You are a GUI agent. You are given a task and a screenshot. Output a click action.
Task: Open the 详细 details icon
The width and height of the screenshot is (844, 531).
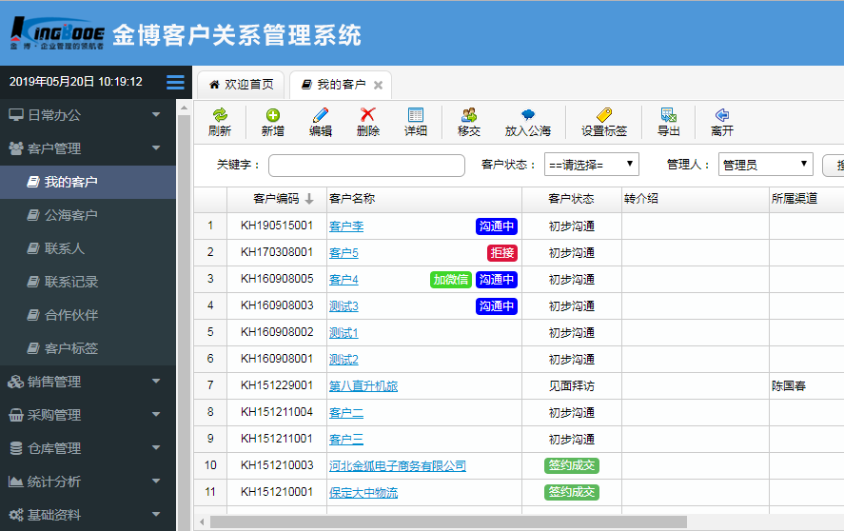[416, 115]
